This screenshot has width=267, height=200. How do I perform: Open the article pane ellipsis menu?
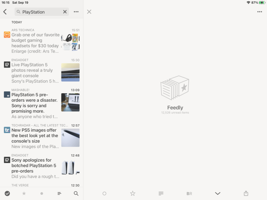tap(260, 12)
